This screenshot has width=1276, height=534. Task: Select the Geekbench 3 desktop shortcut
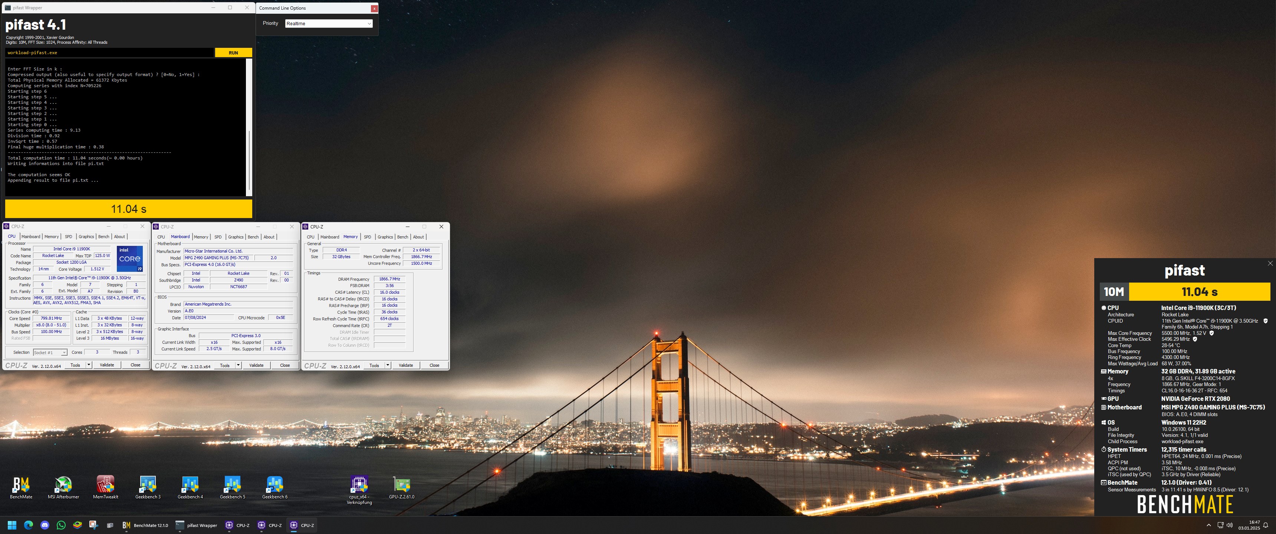point(148,488)
